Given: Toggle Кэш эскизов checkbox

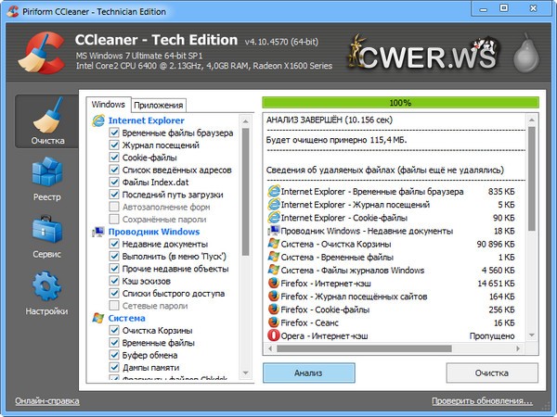Looking at the screenshot, I should [114, 281].
